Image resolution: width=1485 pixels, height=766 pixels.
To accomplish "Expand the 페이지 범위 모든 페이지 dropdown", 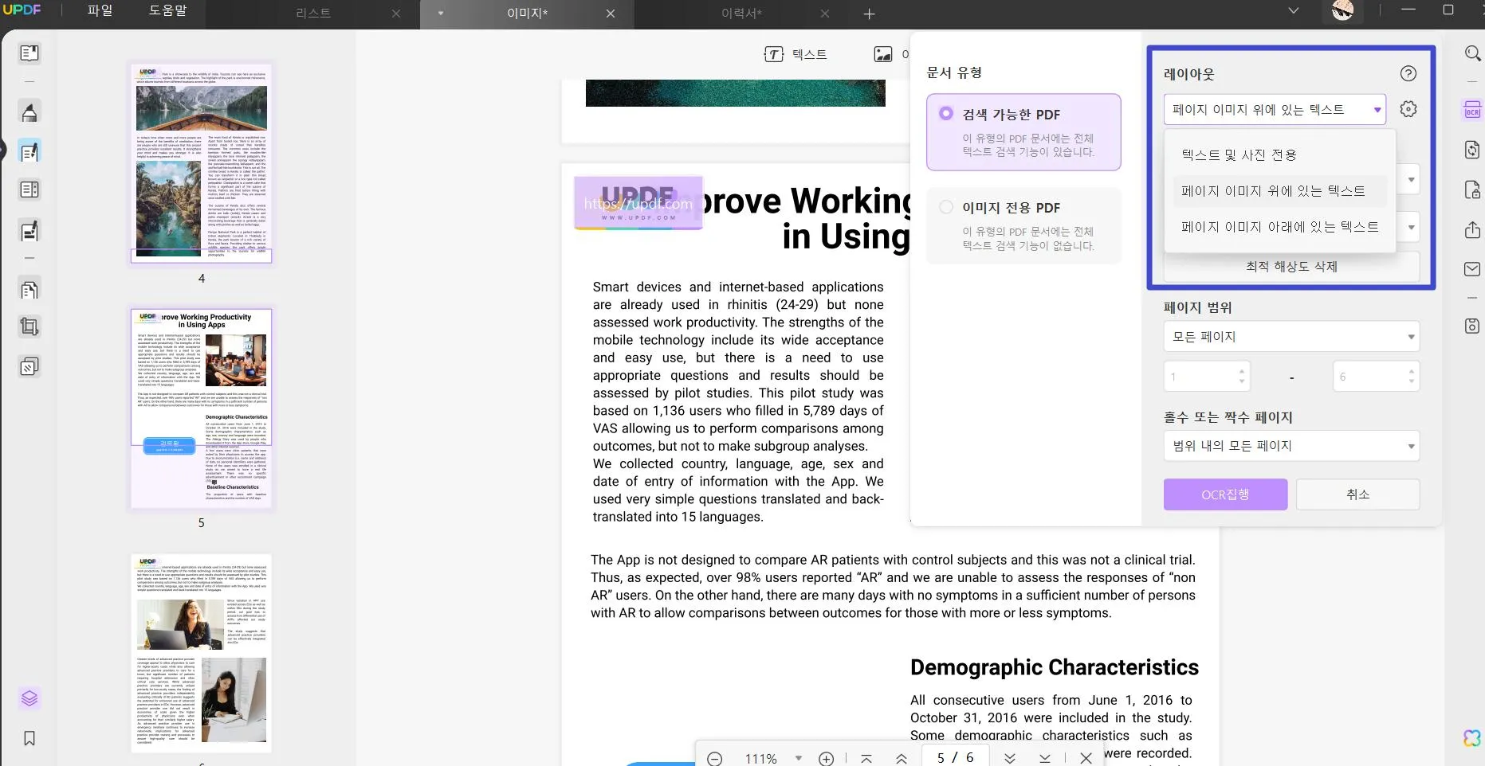I will click(x=1291, y=337).
